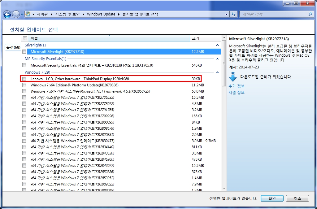This screenshot has width=317, height=209.
Task: Open the 지원 정보 link
Action: pyautogui.click(x=237, y=93)
